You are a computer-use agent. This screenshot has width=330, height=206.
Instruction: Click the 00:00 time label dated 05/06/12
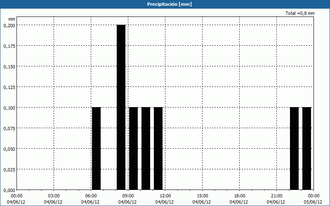(x=314, y=196)
